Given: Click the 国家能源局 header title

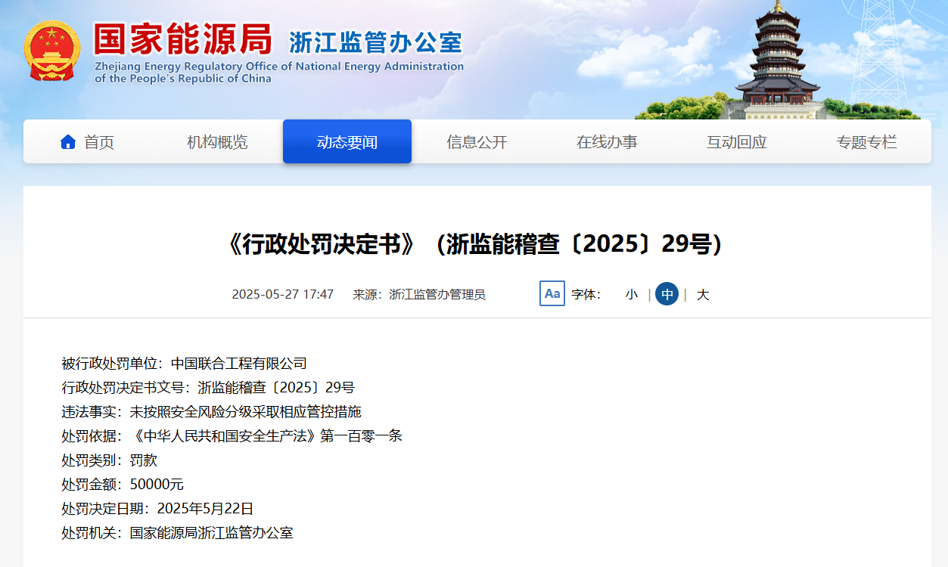Looking at the screenshot, I should (182, 39).
